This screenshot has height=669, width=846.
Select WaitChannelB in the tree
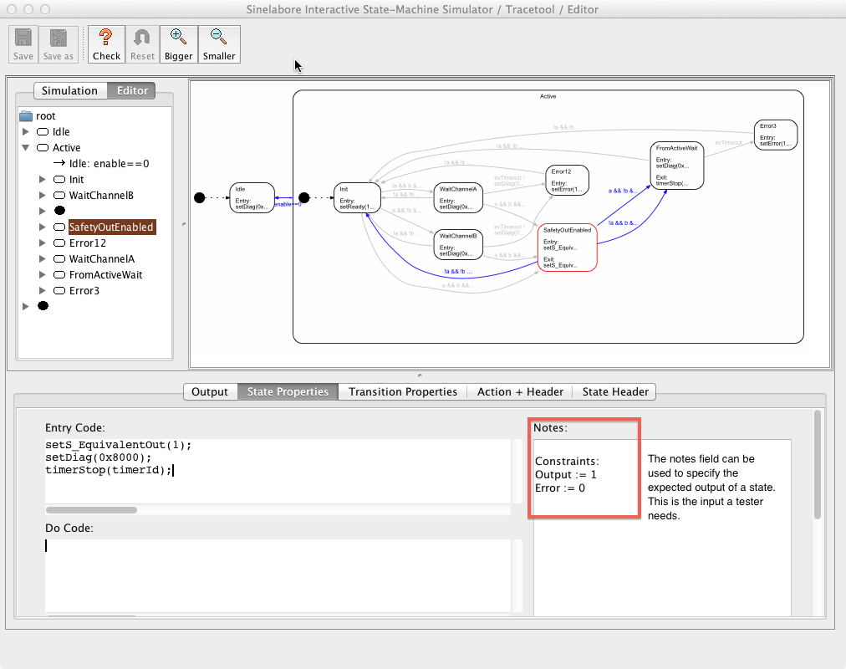pyautogui.click(x=101, y=196)
